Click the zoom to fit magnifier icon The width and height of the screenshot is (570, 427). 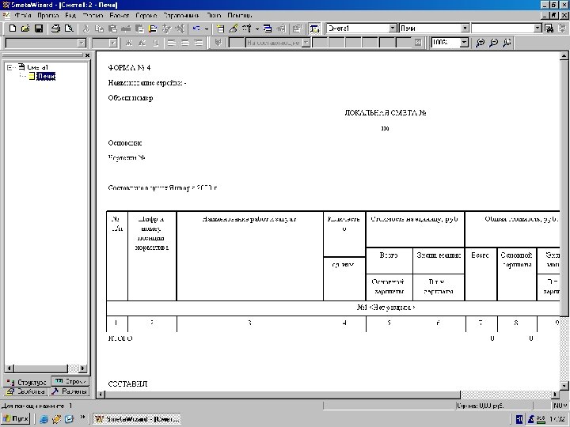pyautogui.click(x=507, y=43)
